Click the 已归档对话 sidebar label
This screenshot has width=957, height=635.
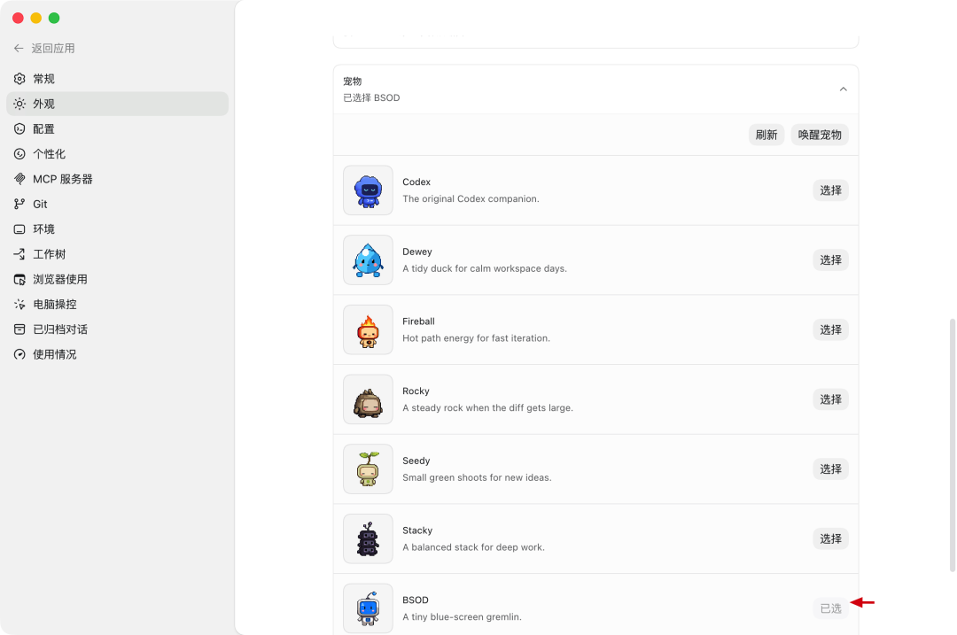(60, 329)
